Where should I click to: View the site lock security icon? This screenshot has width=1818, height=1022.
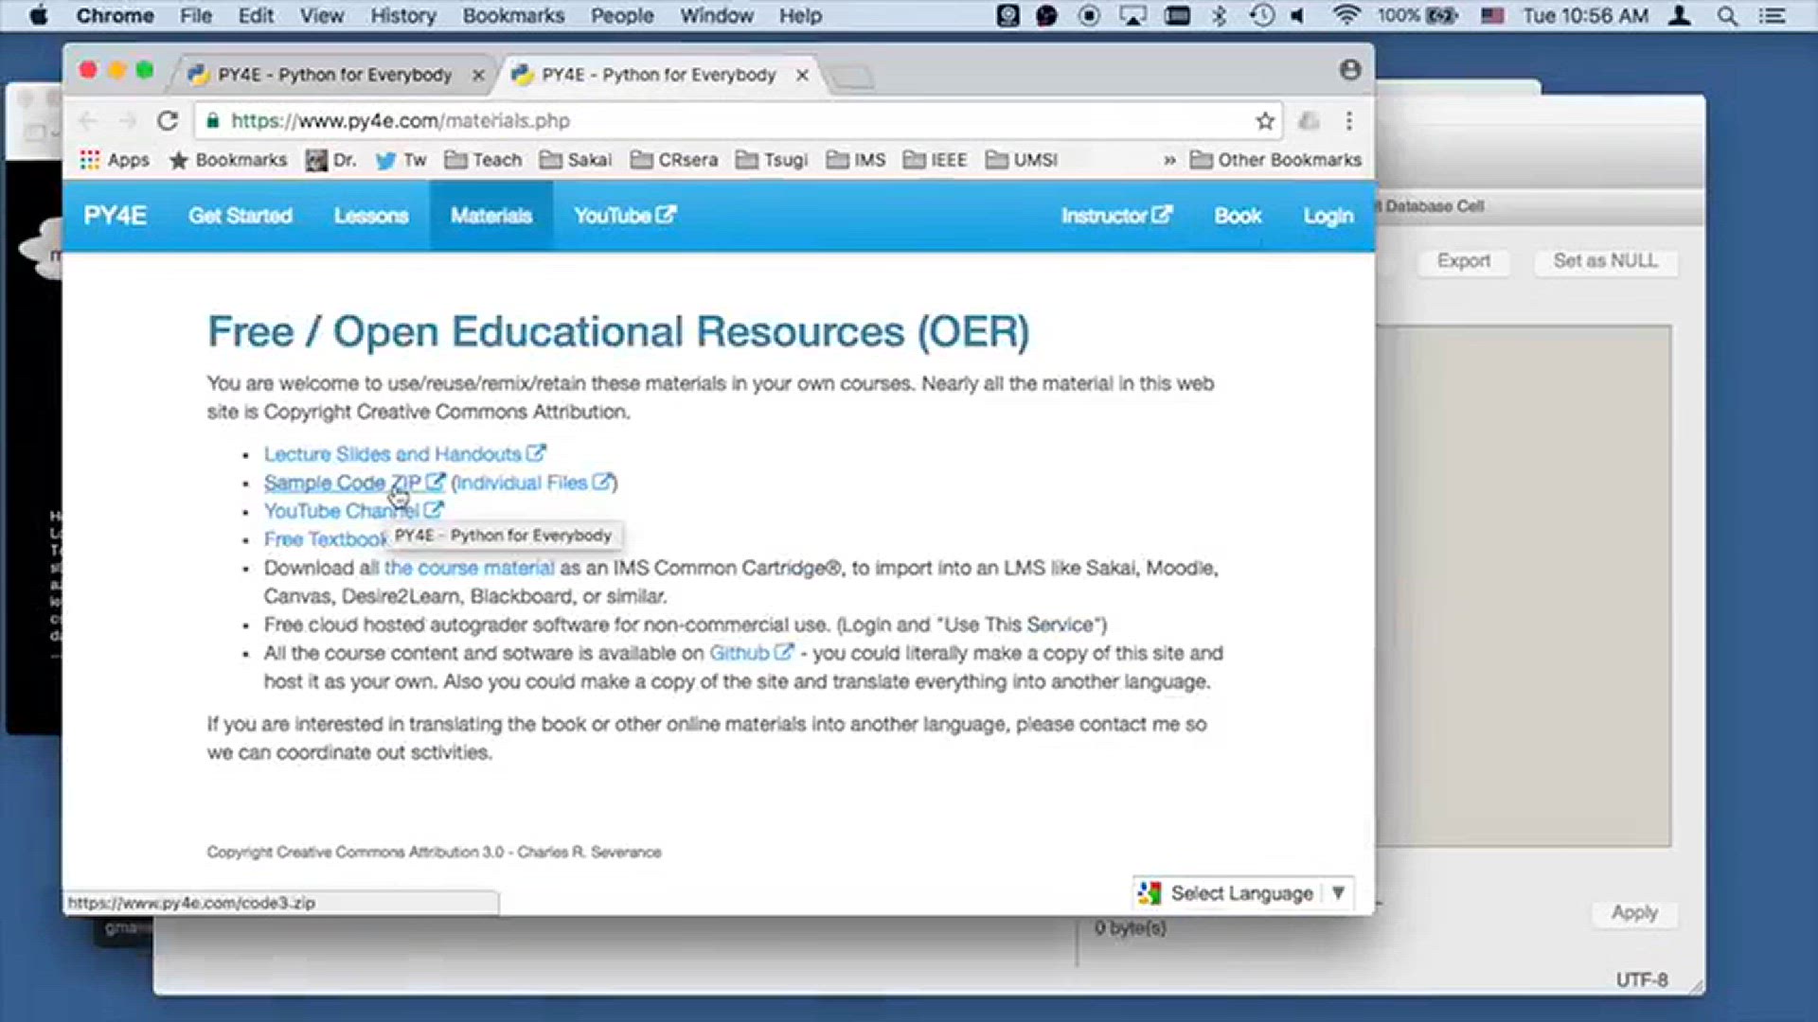[x=213, y=120]
